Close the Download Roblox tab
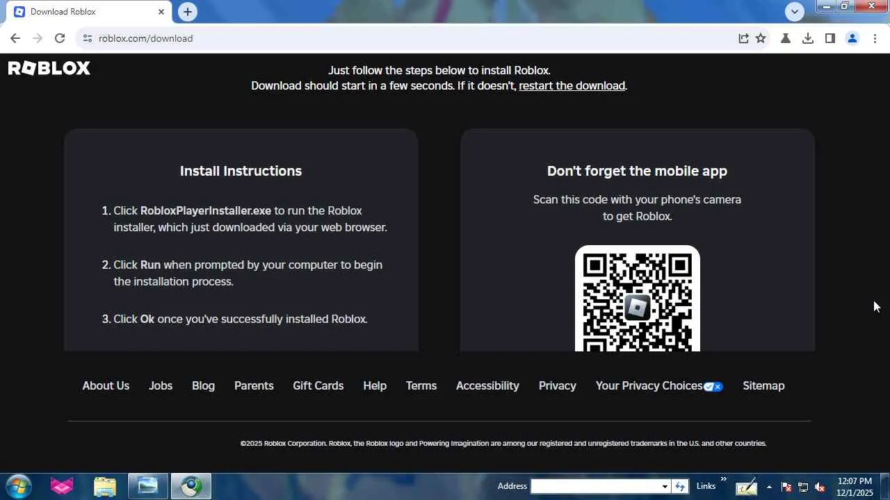This screenshot has height=500, width=890. (161, 12)
